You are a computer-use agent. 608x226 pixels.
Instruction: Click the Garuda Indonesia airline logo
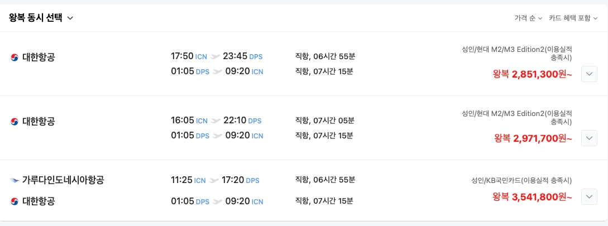point(15,180)
